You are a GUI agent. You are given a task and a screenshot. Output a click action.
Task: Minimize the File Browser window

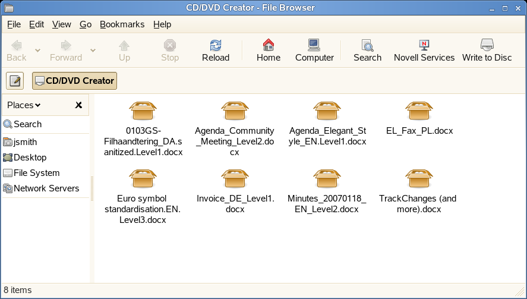tap(492, 9)
